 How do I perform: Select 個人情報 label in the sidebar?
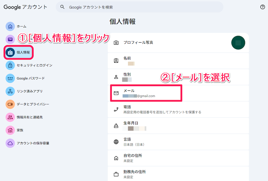pyautogui.click(x=23, y=52)
